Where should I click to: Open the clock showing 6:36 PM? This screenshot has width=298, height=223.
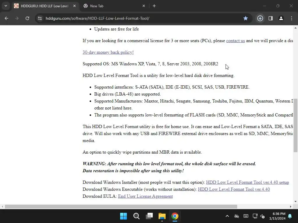[277, 216]
